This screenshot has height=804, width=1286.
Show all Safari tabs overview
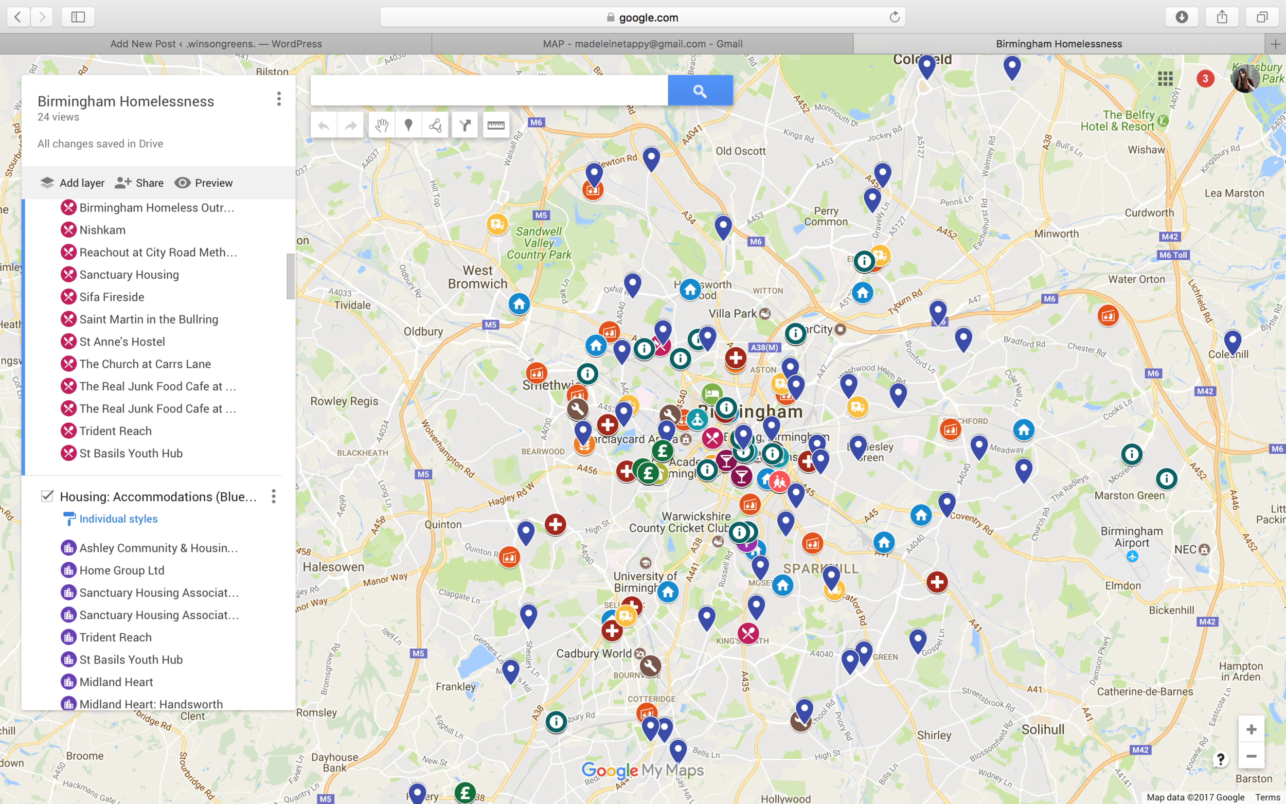pyautogui.click(x=1262, y=17)
